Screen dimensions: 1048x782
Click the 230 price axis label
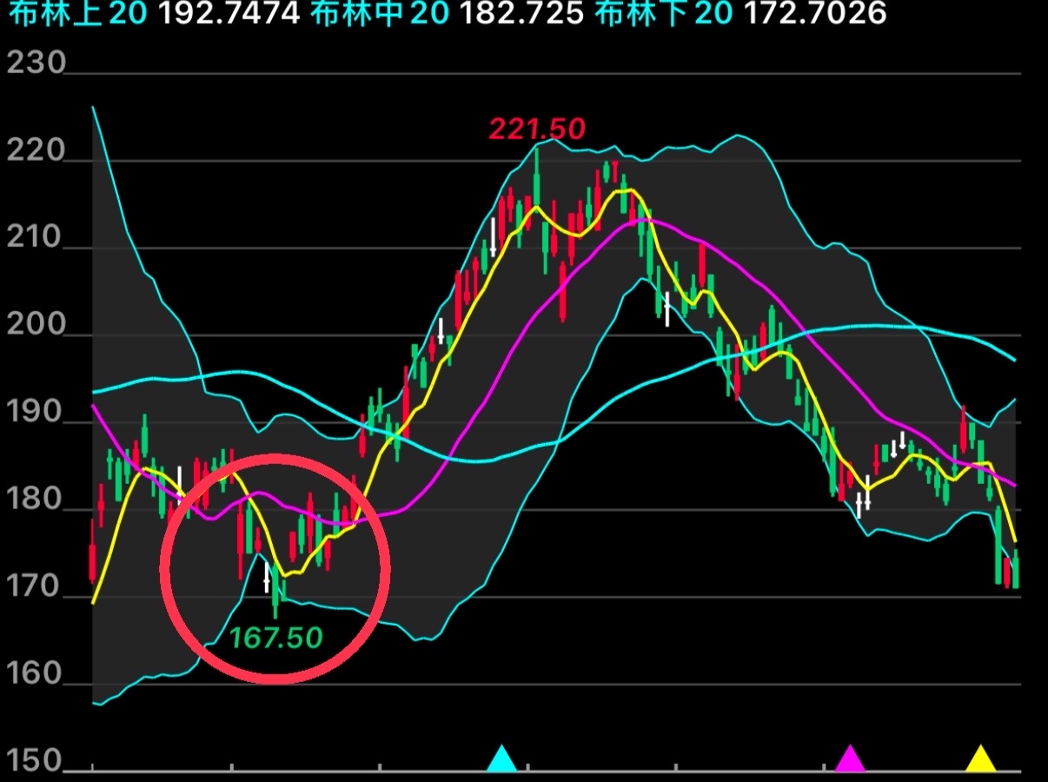pyautogui.click(x=36, y=63)
